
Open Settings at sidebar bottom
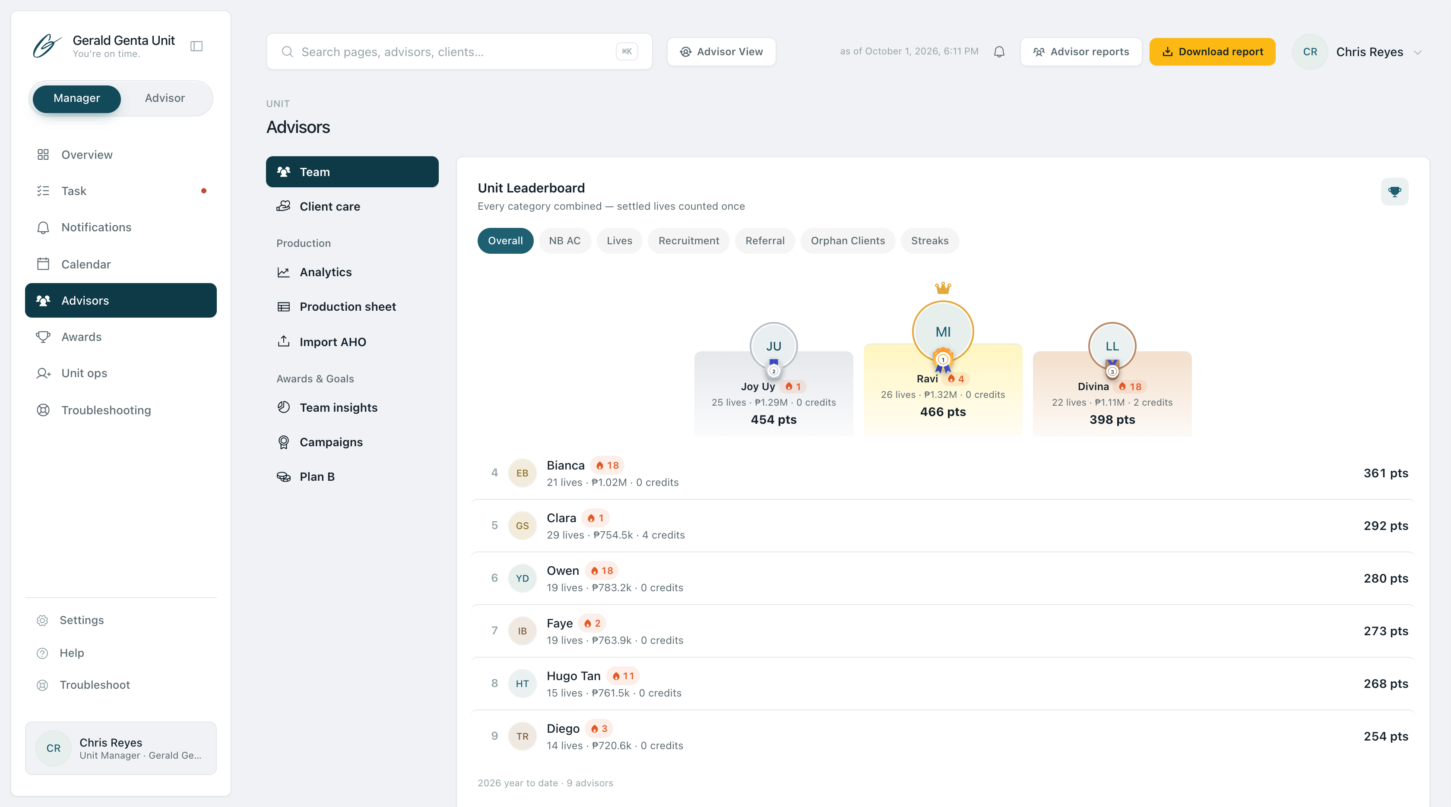click(x=120, y=620)
